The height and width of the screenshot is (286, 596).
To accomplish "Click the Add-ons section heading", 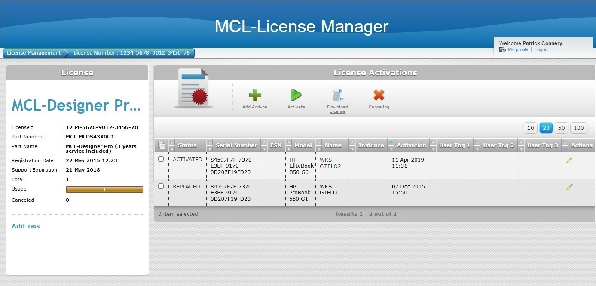I will pos(26,226).
